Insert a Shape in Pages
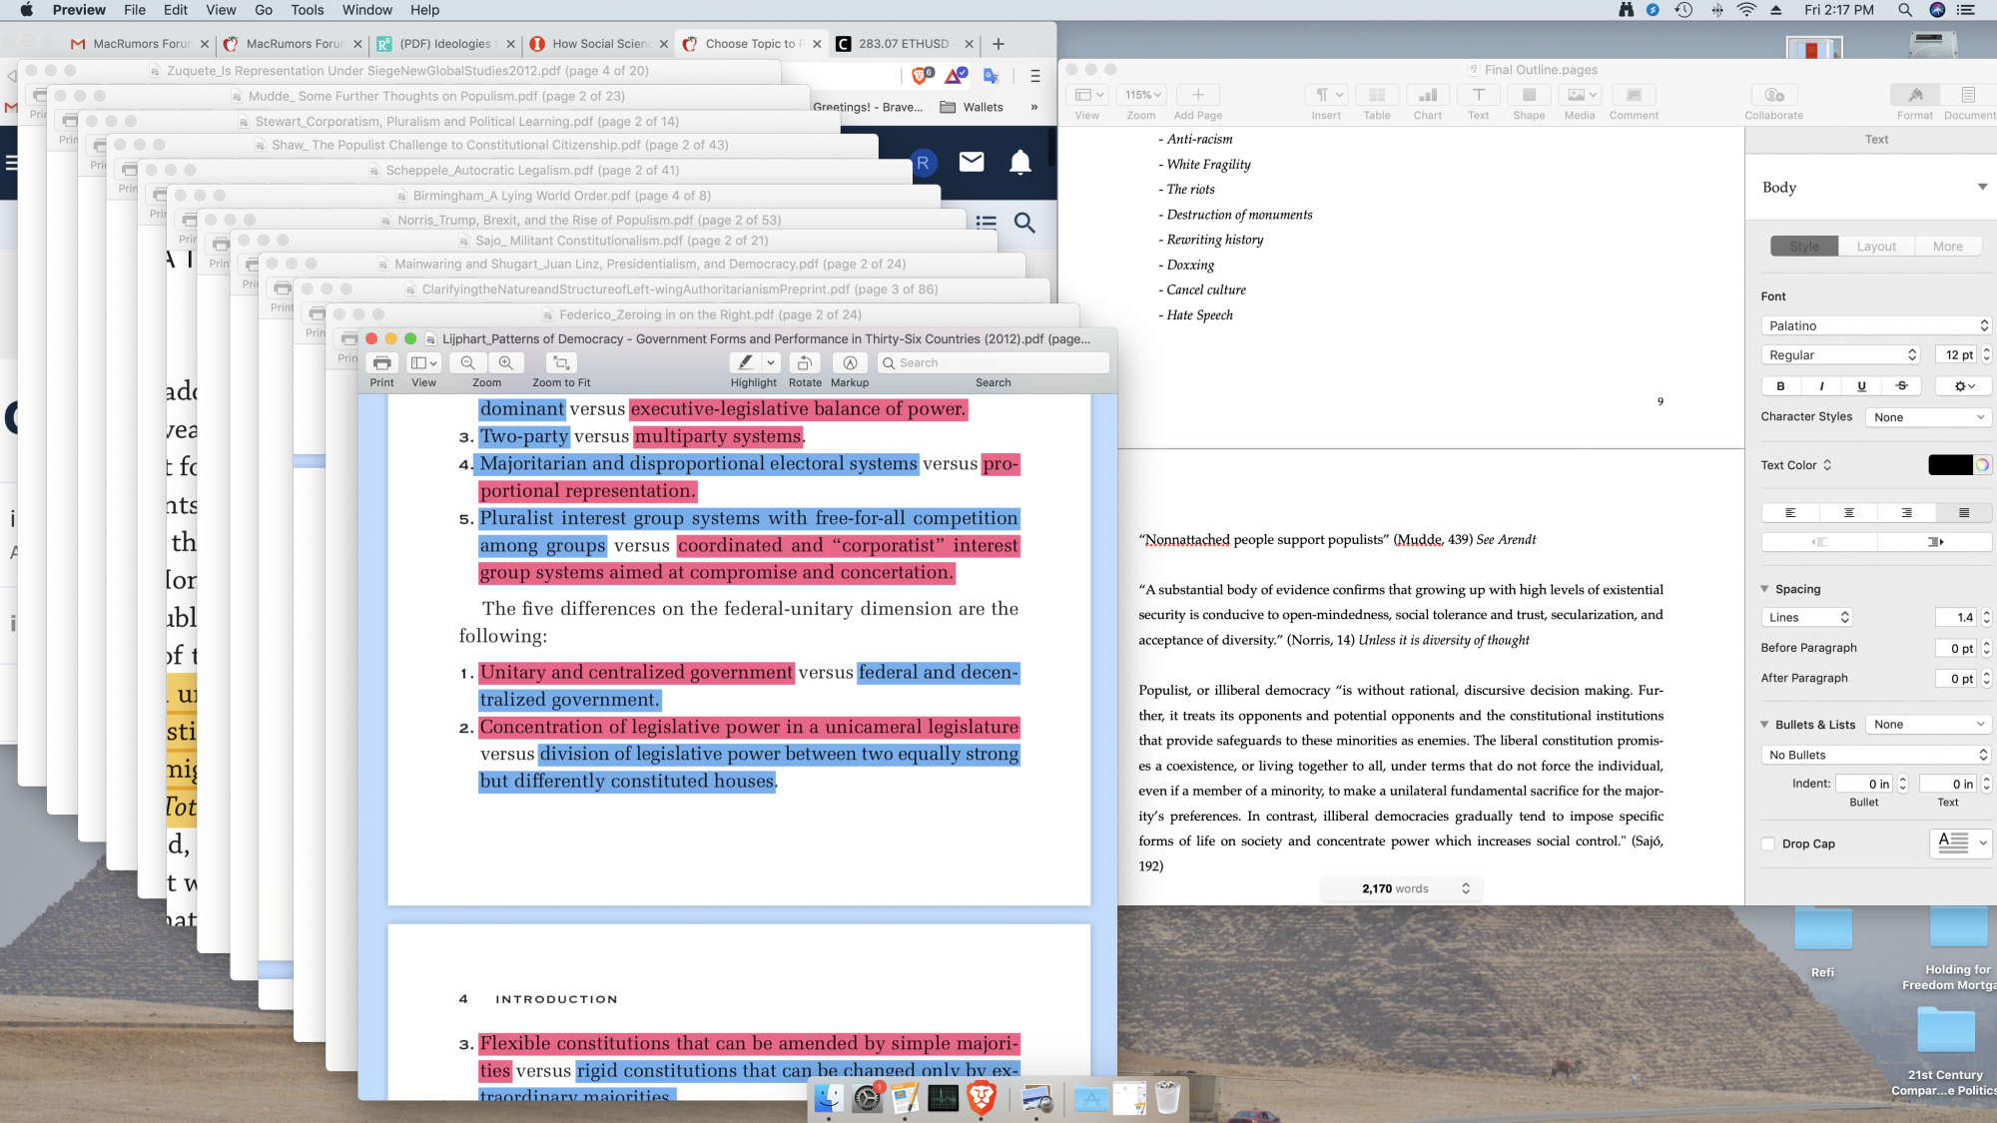The width and height of the screenshot is (1997, 1123). coord(1529,95)
